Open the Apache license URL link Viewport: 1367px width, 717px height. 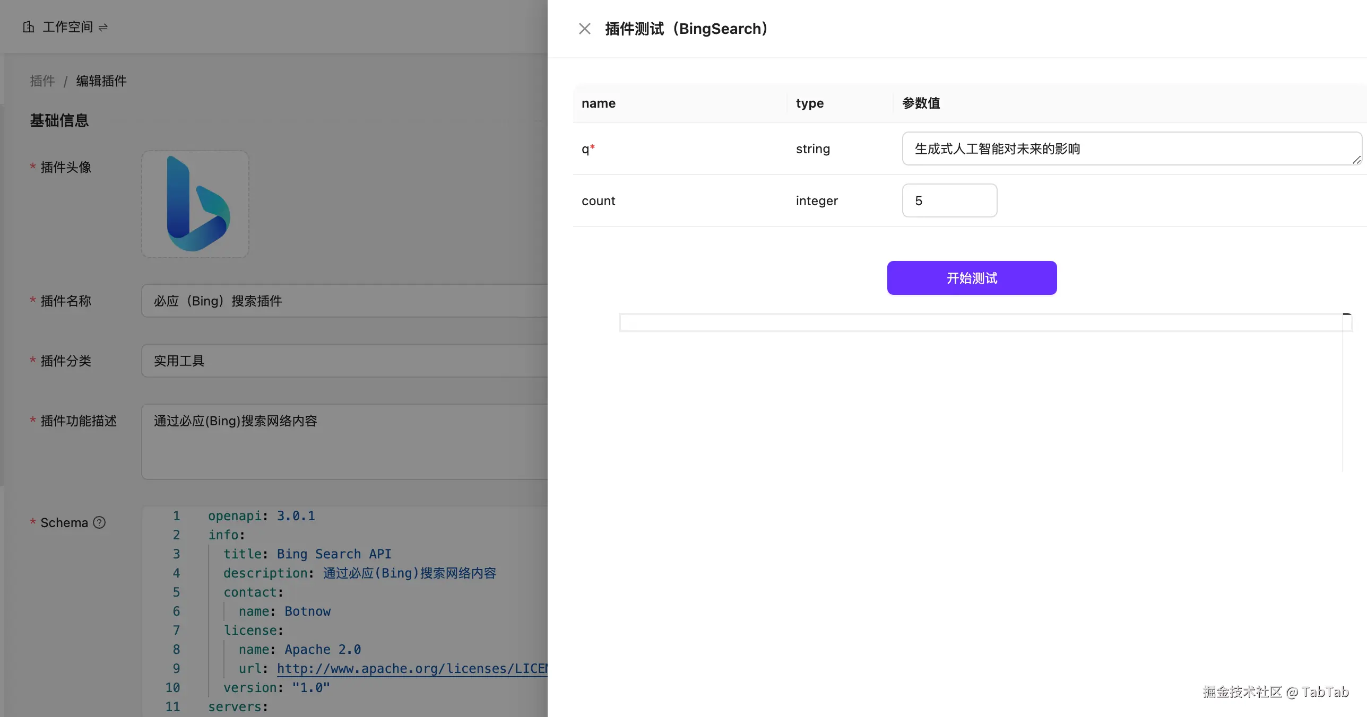click(412, 668)
